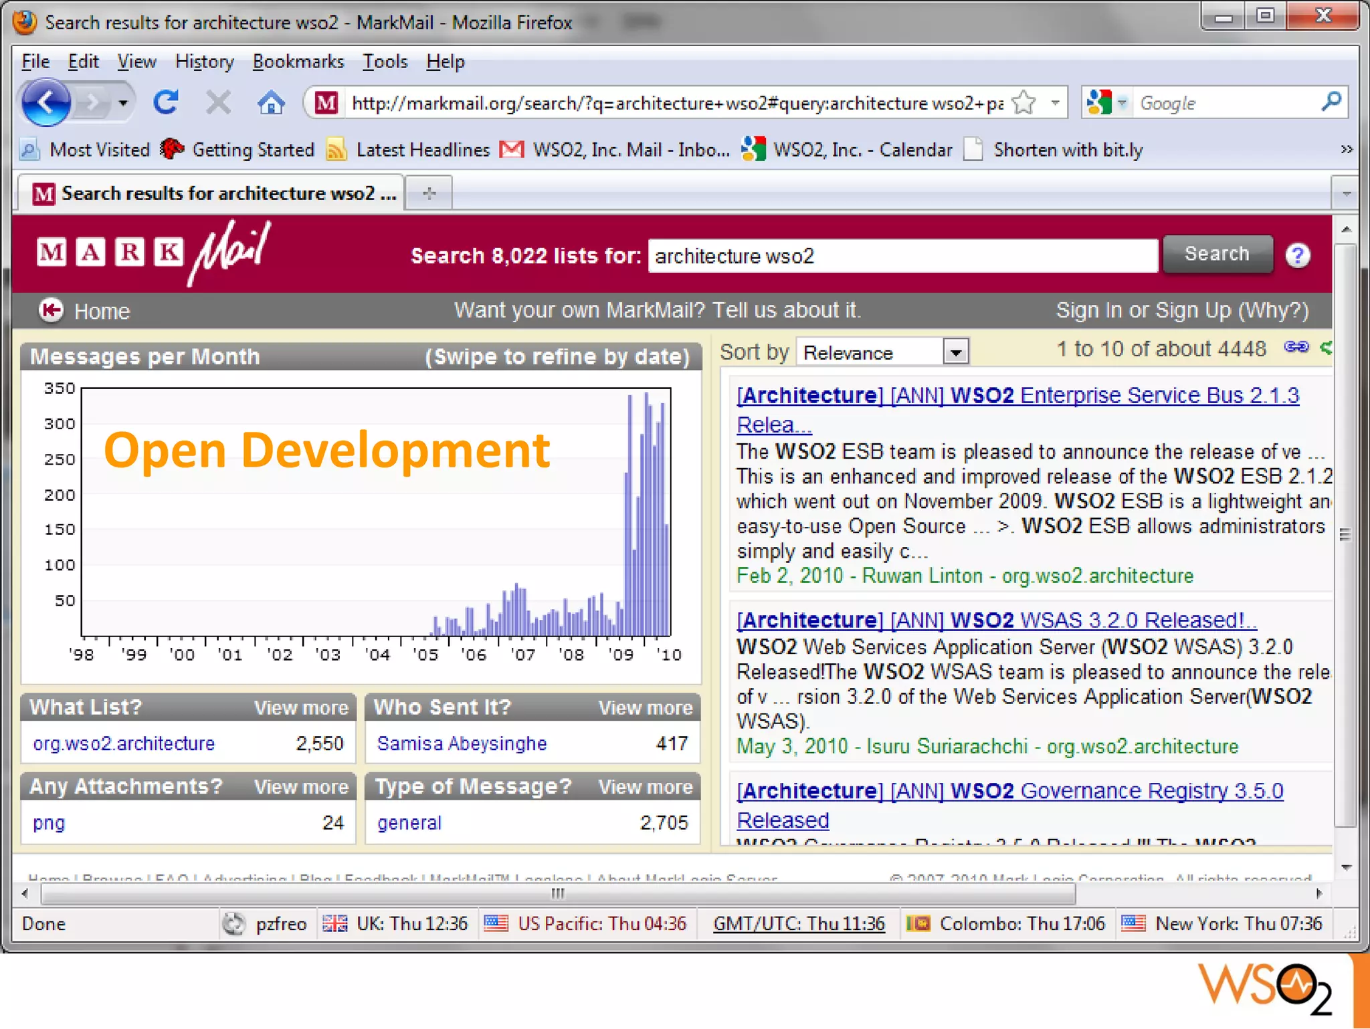Image resolution: width=1370 pixels, height=1029 pixels.
Task: Open the View menu
Action: coord(136,62)
